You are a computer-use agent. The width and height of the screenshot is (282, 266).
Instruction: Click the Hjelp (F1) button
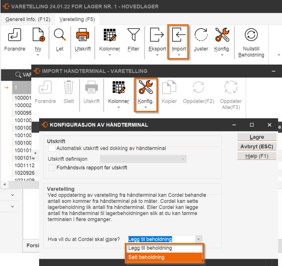[257, 156]
